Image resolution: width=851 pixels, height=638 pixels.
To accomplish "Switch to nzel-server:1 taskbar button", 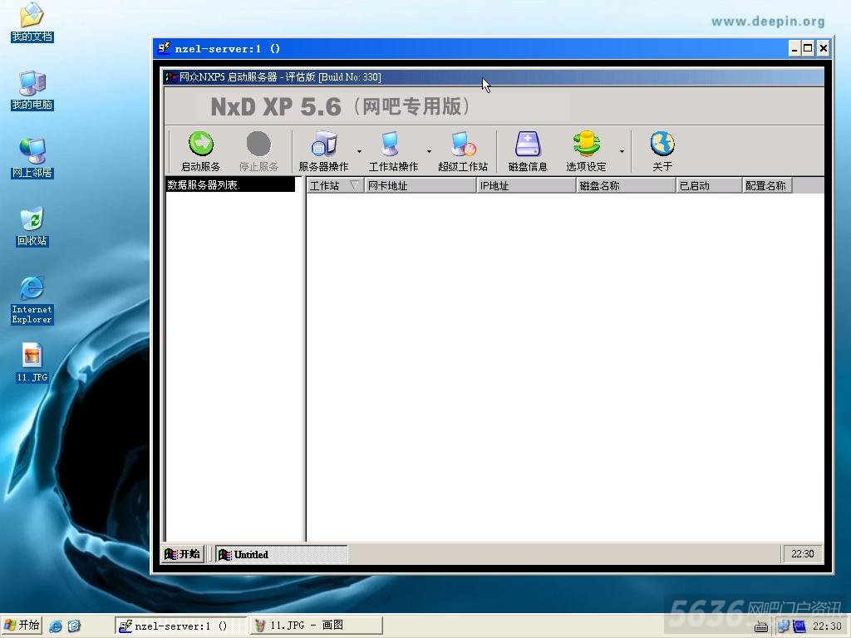I will tap(181, 626).
